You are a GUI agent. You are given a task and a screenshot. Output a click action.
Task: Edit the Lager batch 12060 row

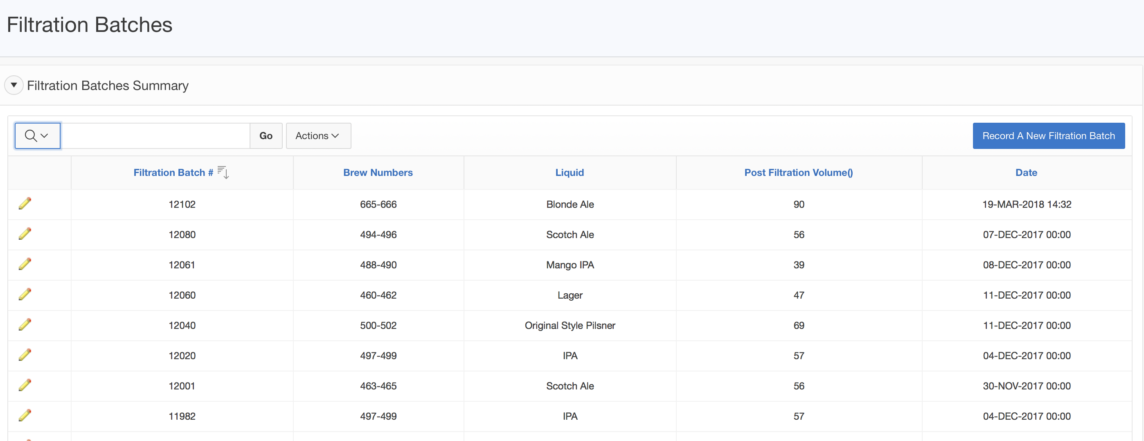pyautogui.click(x=25, y=294)
